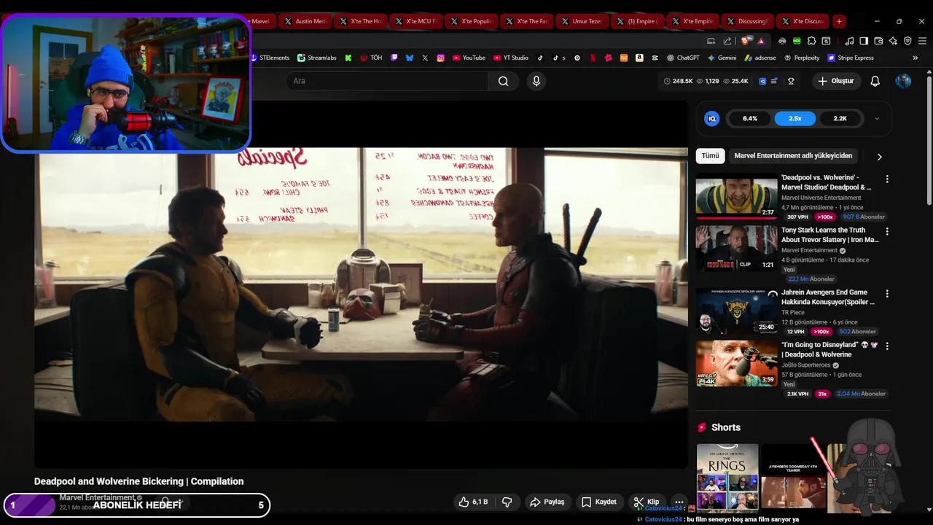Click the YouTube search magnifier button

(504, 81)
